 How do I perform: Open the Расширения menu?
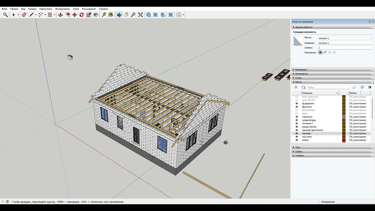[89, 9]
